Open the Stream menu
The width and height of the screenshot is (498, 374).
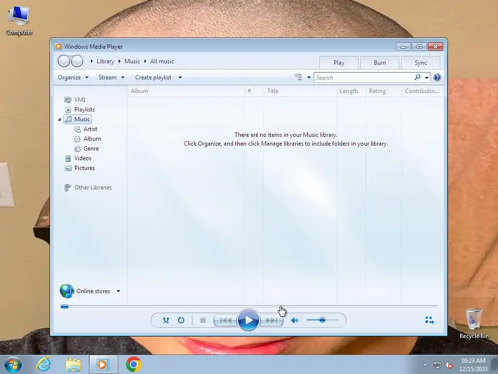[x=111, y=77]
